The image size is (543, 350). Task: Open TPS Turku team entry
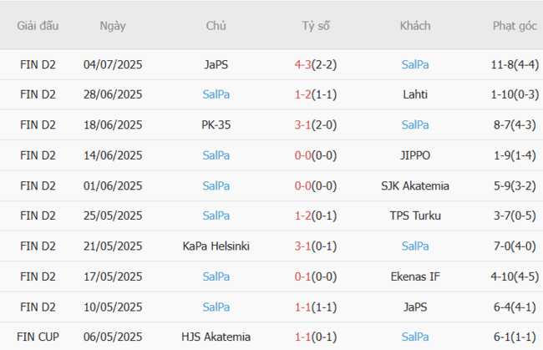[415, 216]
